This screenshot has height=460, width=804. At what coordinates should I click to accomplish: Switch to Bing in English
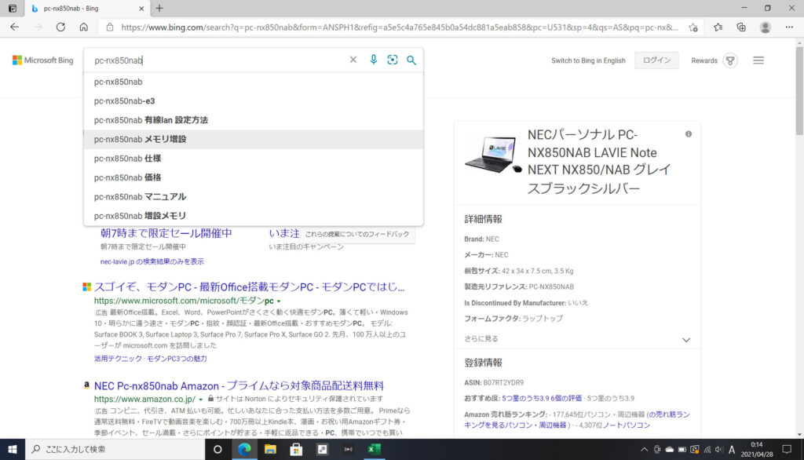(x=588, y=60)
